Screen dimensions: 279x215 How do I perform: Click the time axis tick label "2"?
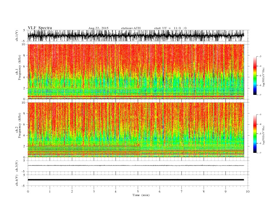(x=72, y=191)
